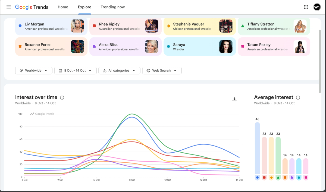This screenshot has width=326, height=192.
Task: Click Rhea Ripley's photo thumbnail
Action: coord(152,26)
